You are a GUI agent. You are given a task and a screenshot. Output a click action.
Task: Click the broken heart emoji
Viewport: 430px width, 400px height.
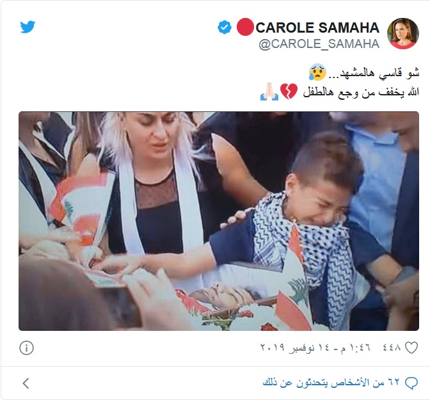tap(289, 92)
